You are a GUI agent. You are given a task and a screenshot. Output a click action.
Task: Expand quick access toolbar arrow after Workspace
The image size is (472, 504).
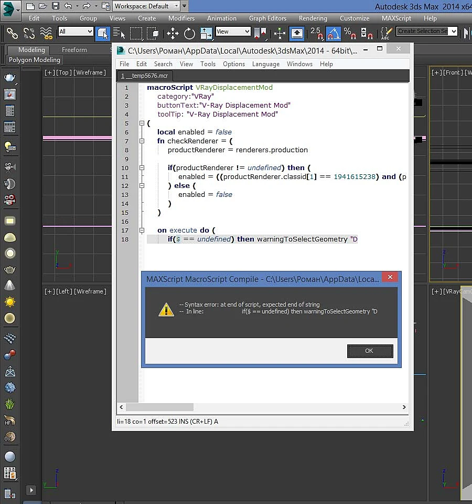(x=184, y=6)
